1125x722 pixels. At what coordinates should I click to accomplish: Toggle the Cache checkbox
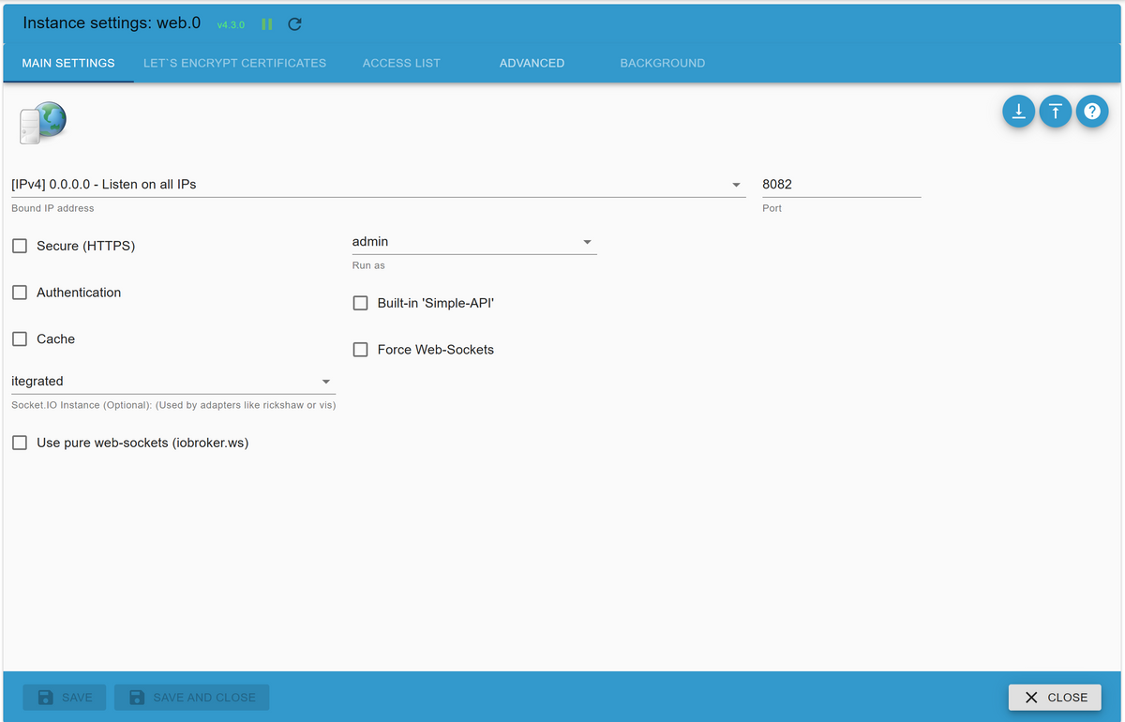tap(20, 339)
